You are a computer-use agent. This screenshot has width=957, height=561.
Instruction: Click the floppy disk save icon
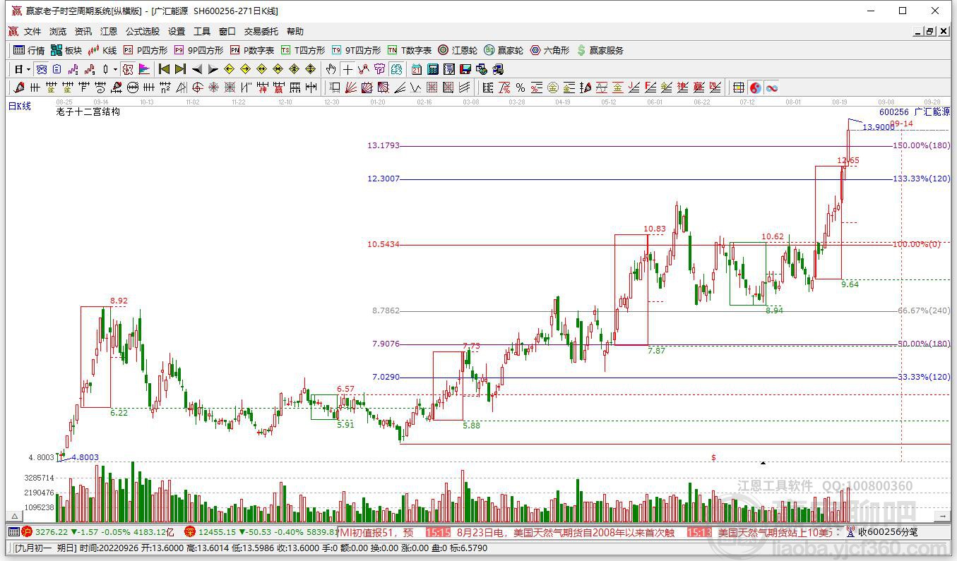(x=465, y=69)
